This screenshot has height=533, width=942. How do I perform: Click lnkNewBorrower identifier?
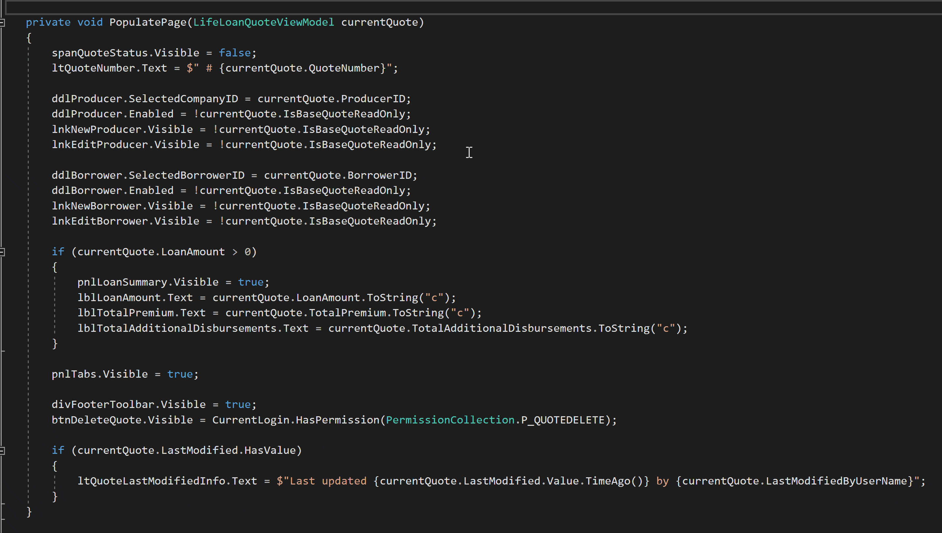(x=96, y=206)
